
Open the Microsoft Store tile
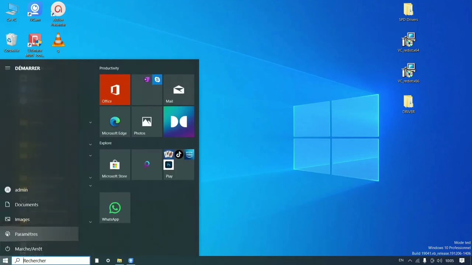point(115,165)
